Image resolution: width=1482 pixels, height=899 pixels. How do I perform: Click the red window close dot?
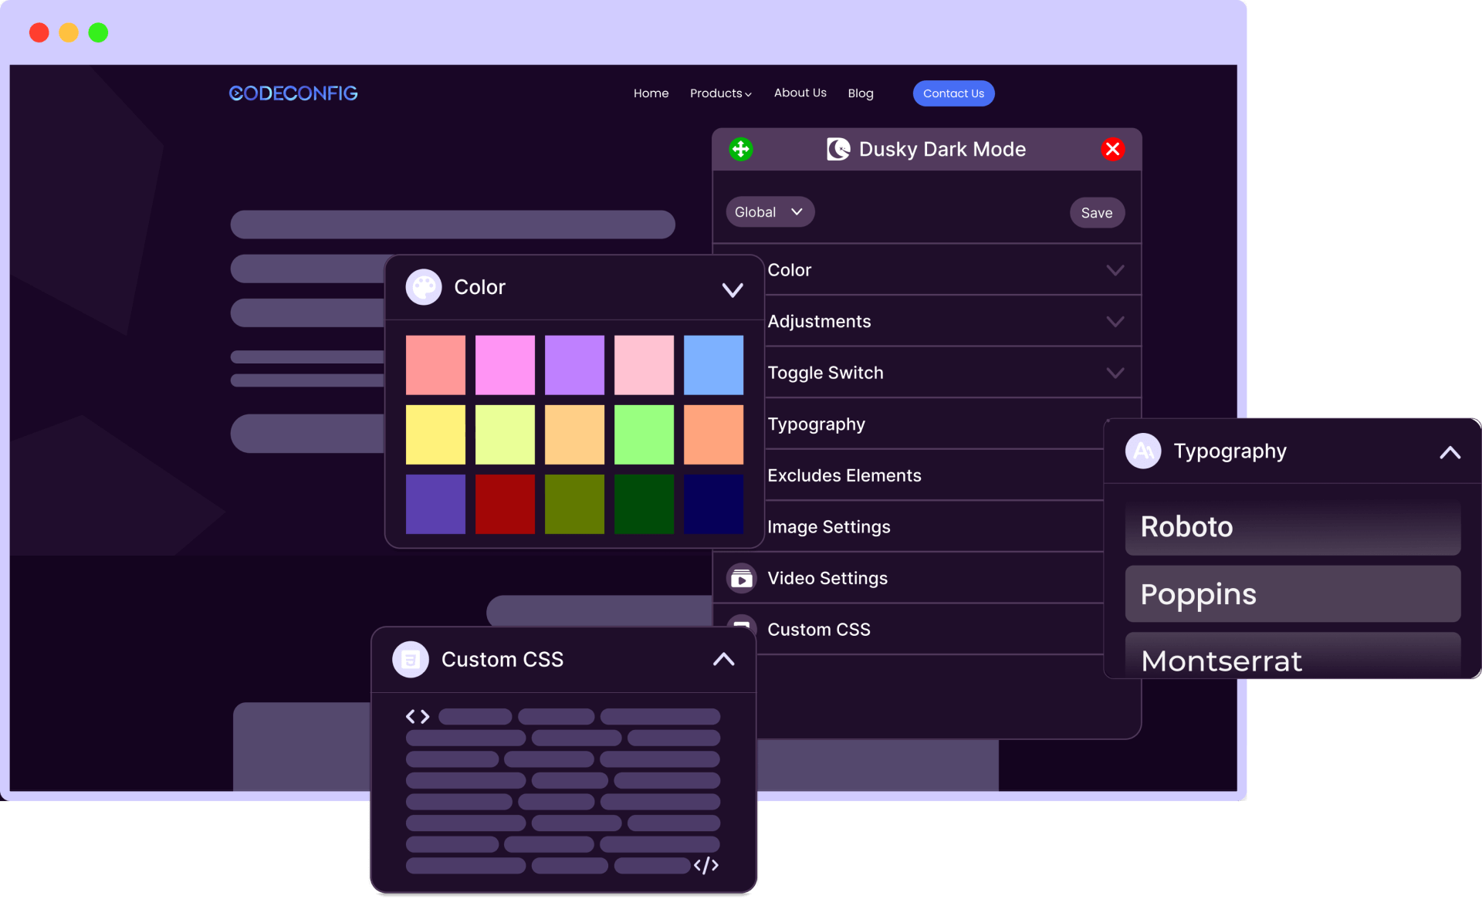tap(39, 32)
